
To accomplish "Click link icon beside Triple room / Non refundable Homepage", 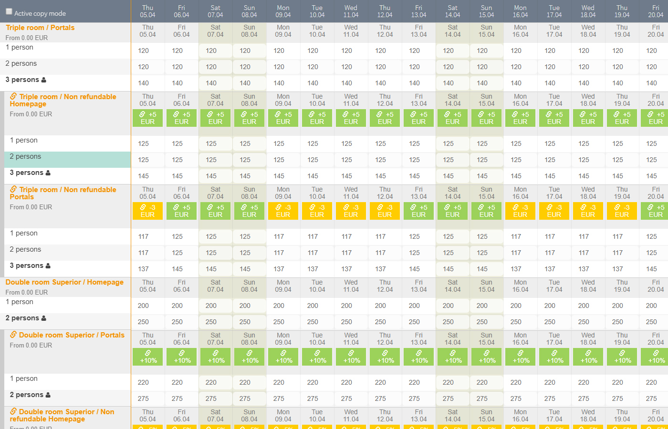I will click(13, 96).
